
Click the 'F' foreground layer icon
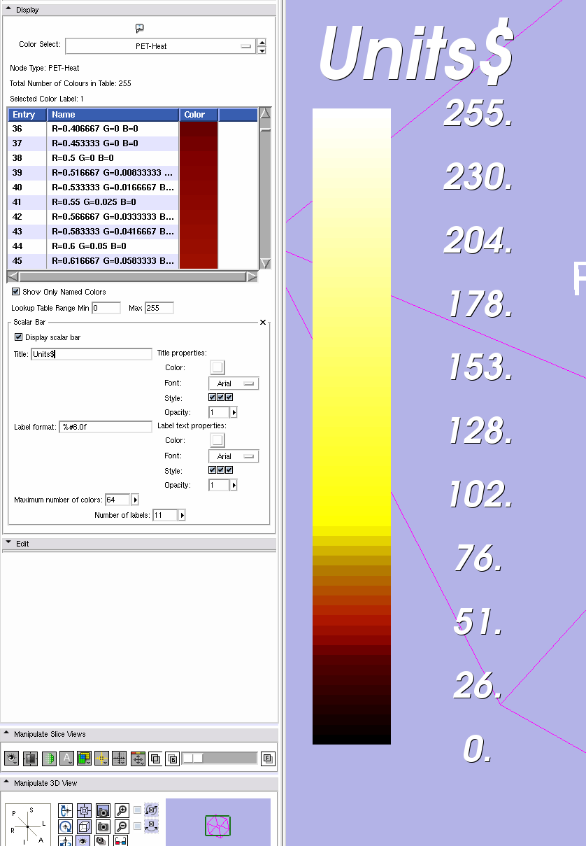[x=267, y=758]
